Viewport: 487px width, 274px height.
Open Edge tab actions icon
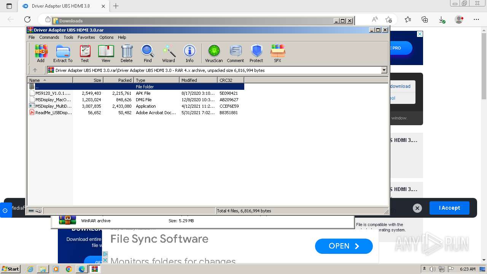(9, 6)
